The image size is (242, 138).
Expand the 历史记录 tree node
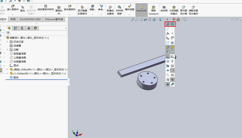tap(7, 42)
